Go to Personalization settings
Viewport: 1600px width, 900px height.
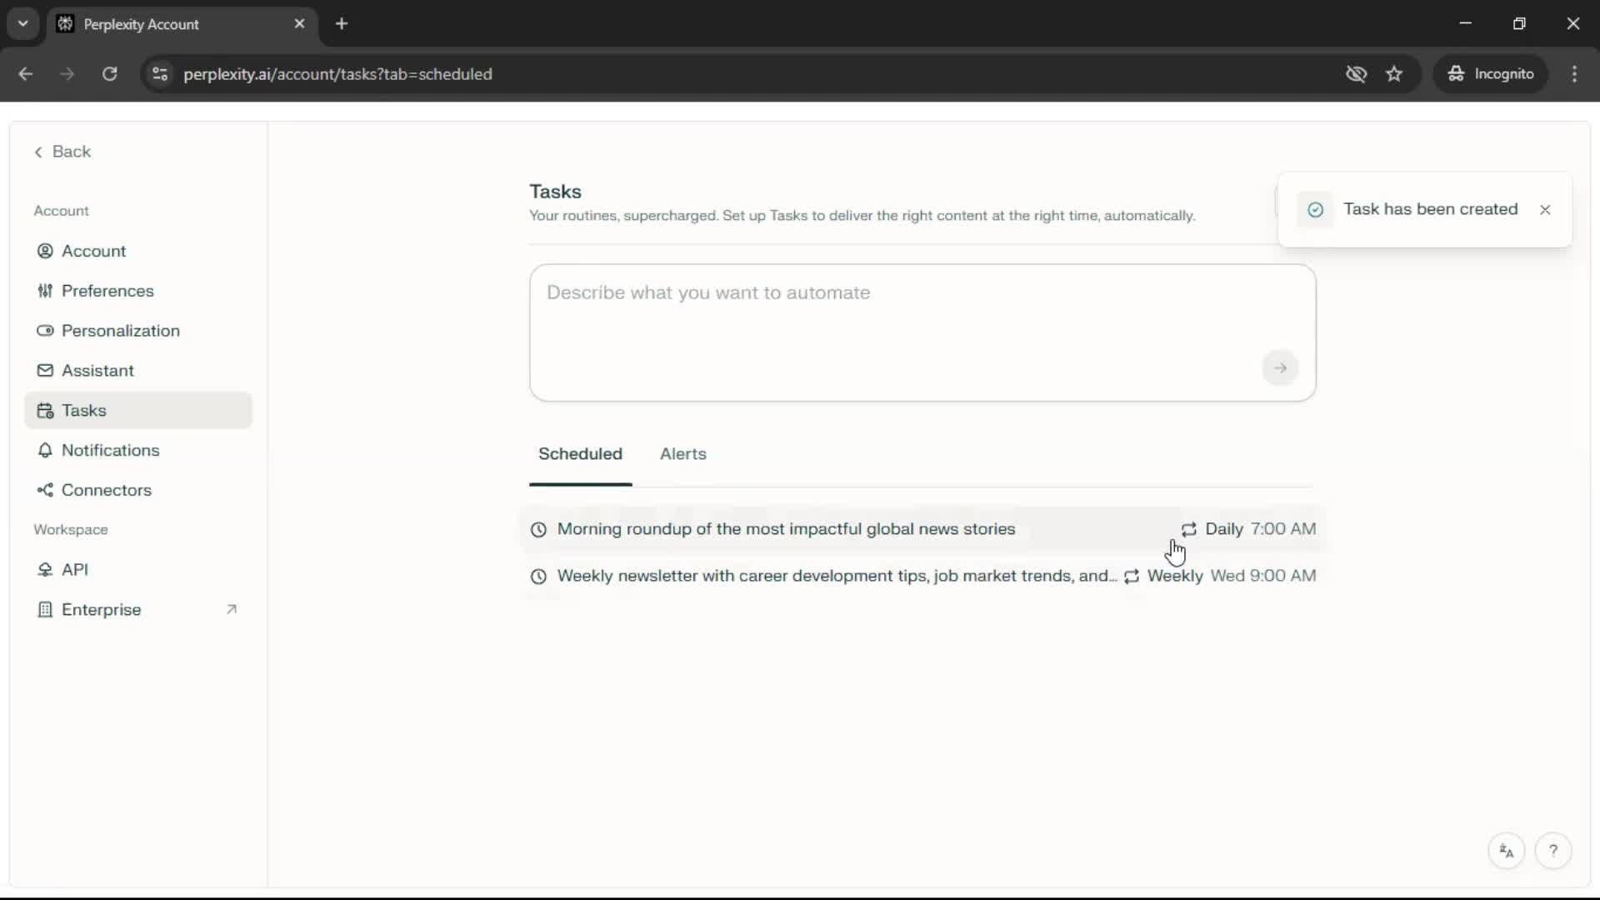[x=120, y=331]
